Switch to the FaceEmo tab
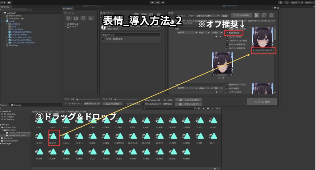 (x=68, y=8)
